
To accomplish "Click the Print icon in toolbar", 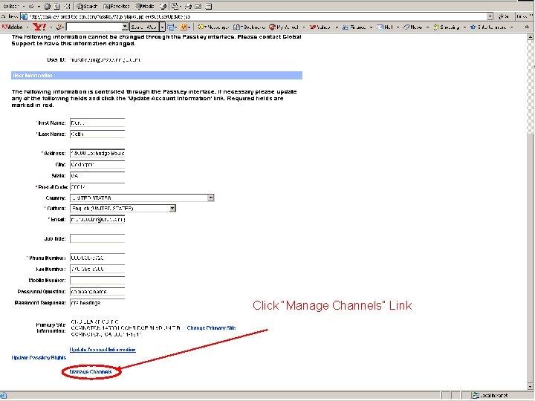I will pyautogui.click(x=188, y=7).
